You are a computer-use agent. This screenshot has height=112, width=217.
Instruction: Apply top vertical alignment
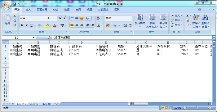(x=72, y=18)
